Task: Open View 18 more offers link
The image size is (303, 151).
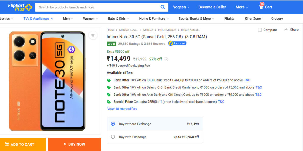Action: coord(122,109)
